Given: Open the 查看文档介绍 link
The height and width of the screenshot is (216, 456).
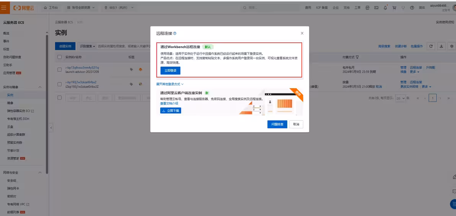Looking at the screenshot, I should (169, 103).
